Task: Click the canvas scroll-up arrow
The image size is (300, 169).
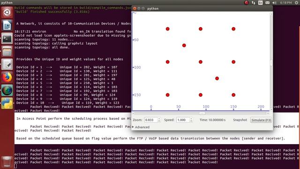Action: [x=271, y=14]
